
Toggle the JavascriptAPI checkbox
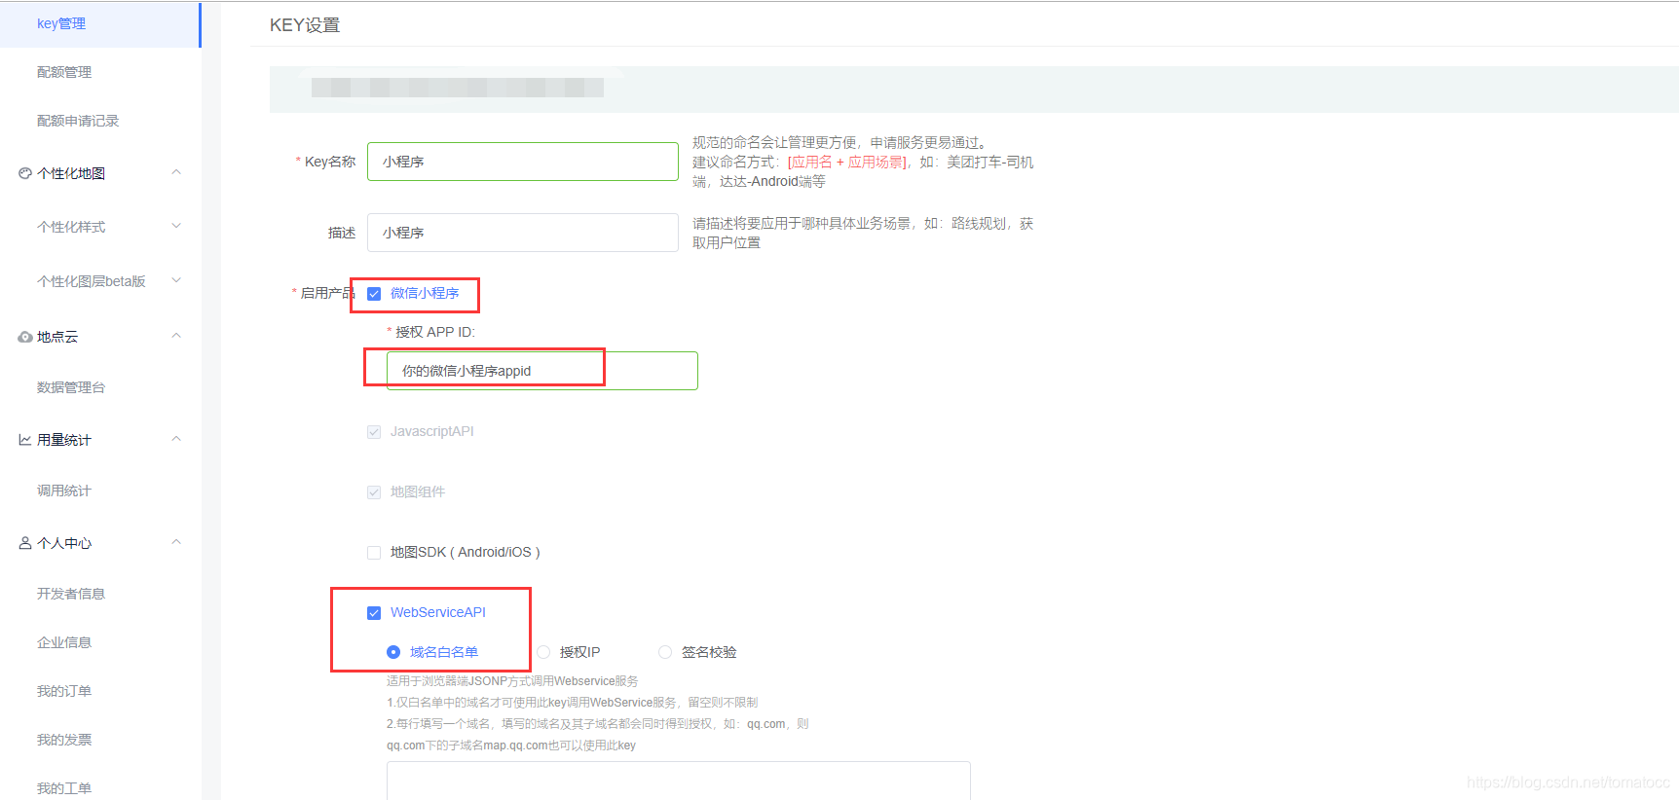click(374, 432)
